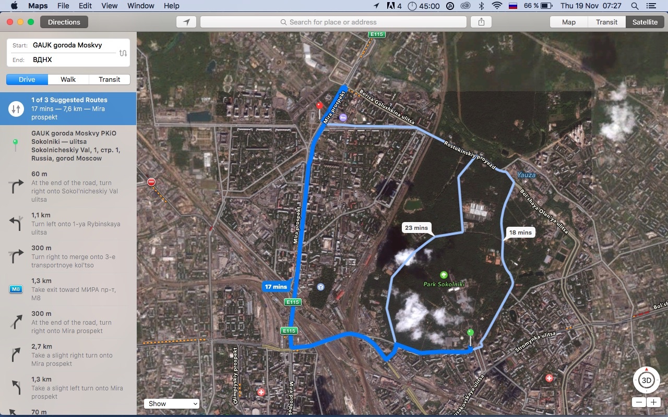
Task: Zoom in with the plus button
Action: (x=653, y=402)
